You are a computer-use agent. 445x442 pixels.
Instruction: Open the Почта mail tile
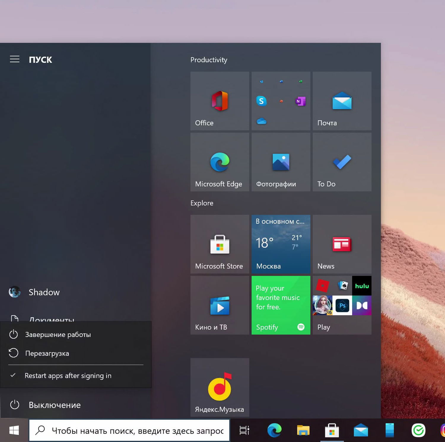[x=342, y=101]
